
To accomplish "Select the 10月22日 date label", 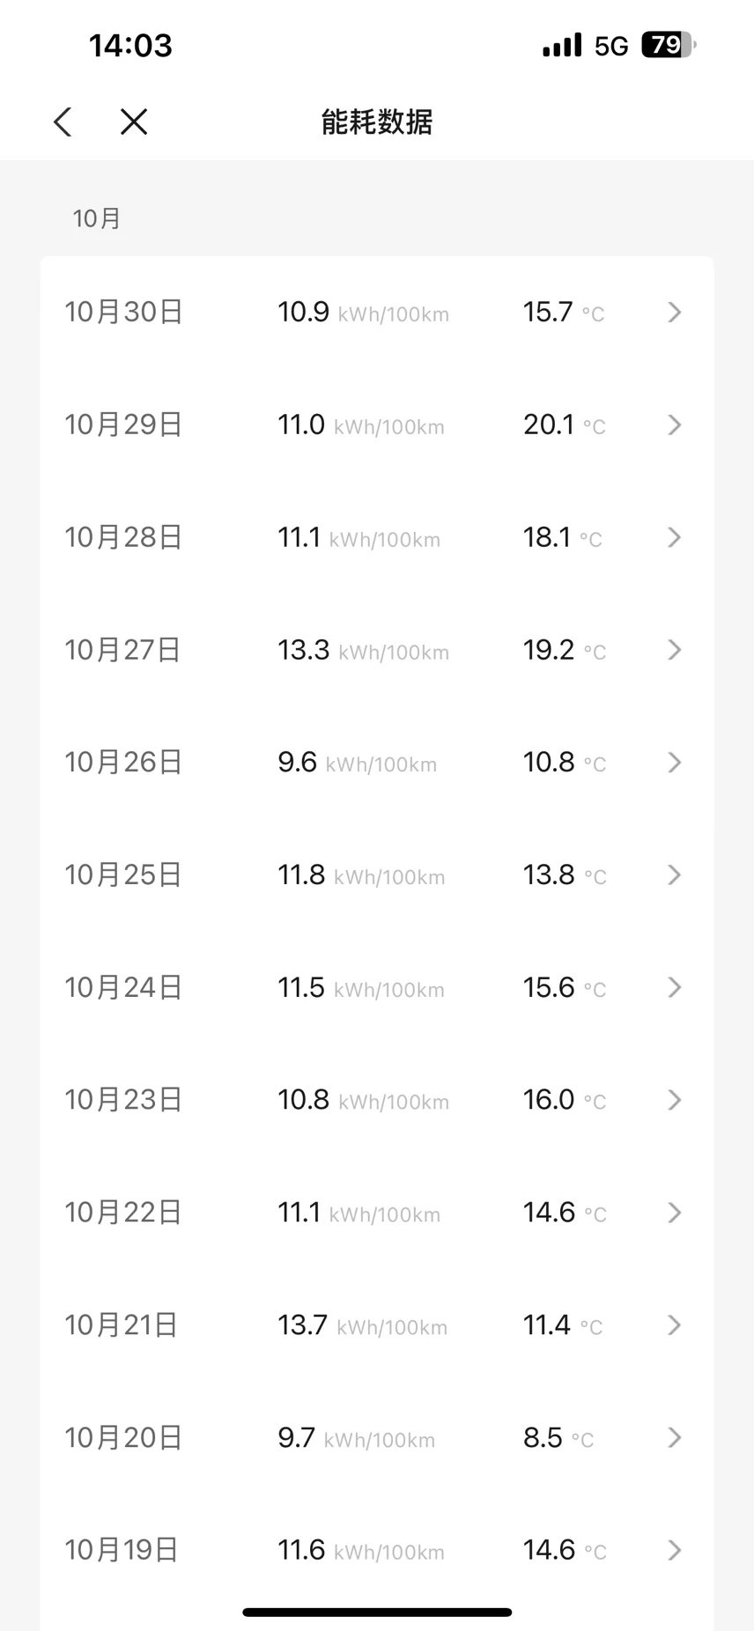I will [x=123, y=1213].
